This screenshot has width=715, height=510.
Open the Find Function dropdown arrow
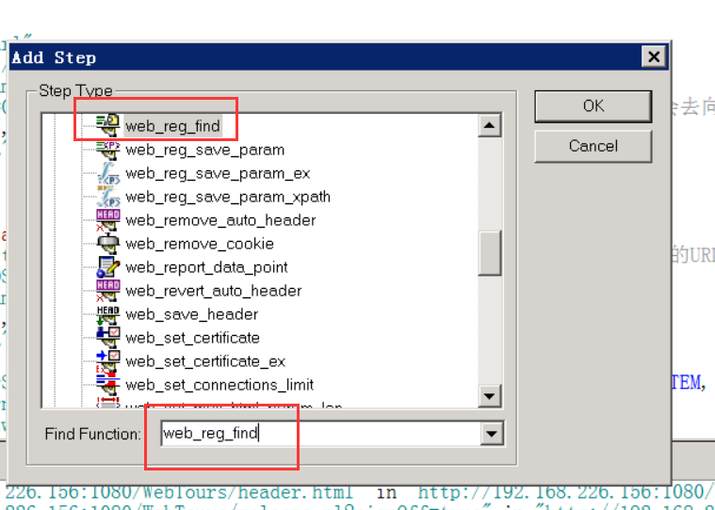(490, 434)
